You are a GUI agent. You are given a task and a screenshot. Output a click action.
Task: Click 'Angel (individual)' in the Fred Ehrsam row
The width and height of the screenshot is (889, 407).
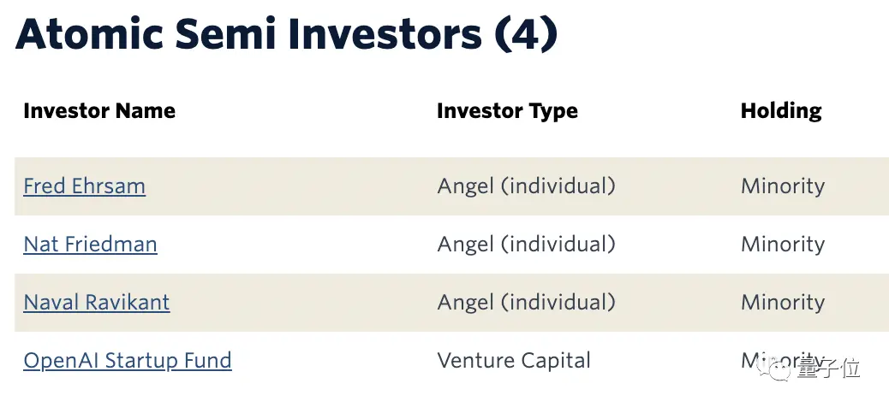coord(526,186)
